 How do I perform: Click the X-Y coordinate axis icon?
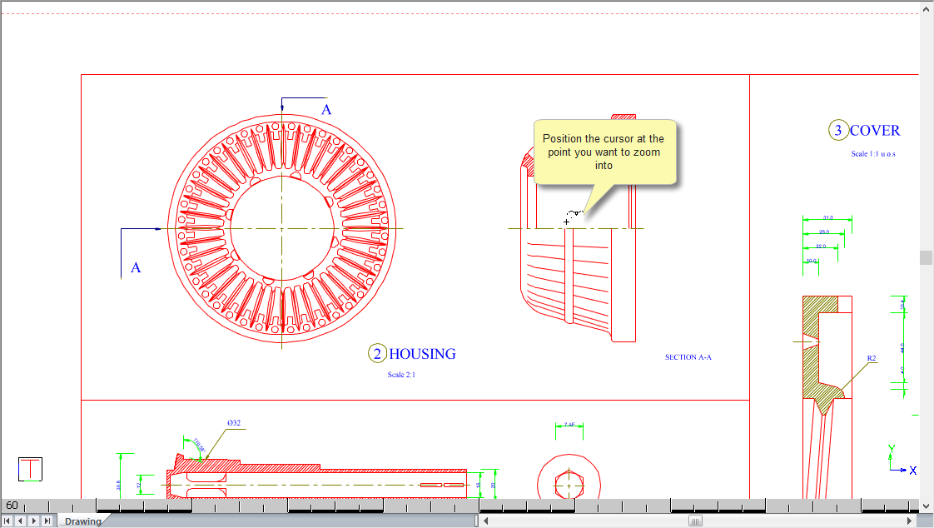click(899, 461)
